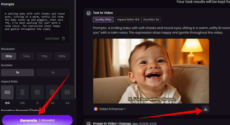Click the Image to Video task icon
The width and height of the screenshot is (230, 125).
pyautogui.click(x=88, y=123)
